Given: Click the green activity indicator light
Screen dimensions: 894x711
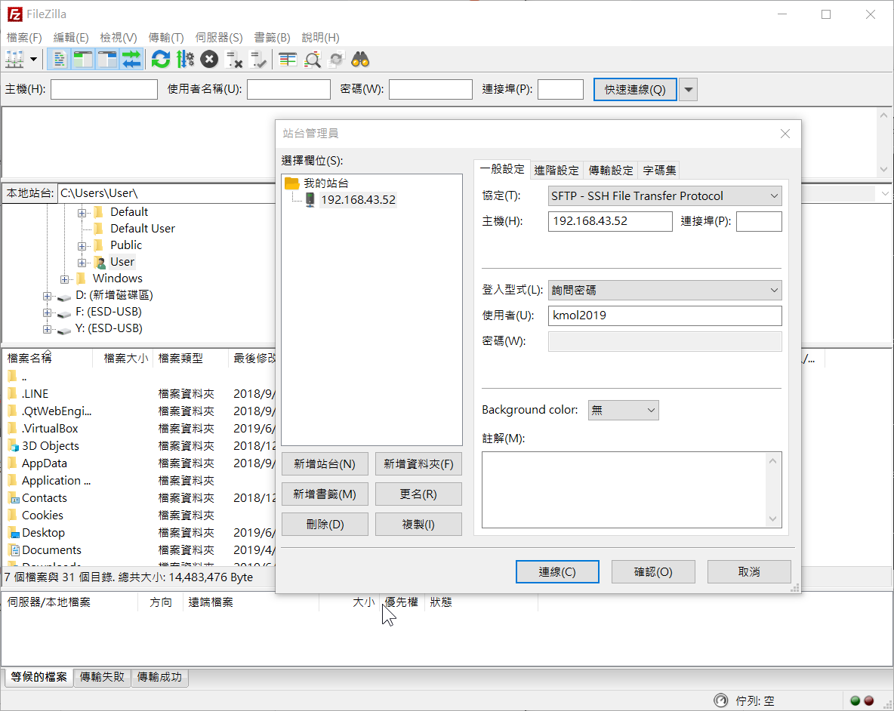Looking at the screenshot, I should click(855, 700).
